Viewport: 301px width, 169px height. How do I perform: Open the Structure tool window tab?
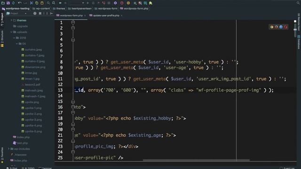[x=2, y=38]
